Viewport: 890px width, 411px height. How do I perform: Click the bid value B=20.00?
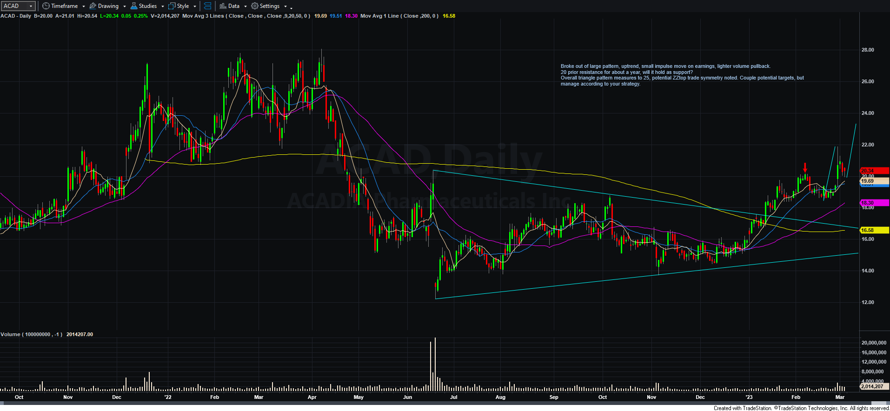pyautogui.click(x=43, y=16)
